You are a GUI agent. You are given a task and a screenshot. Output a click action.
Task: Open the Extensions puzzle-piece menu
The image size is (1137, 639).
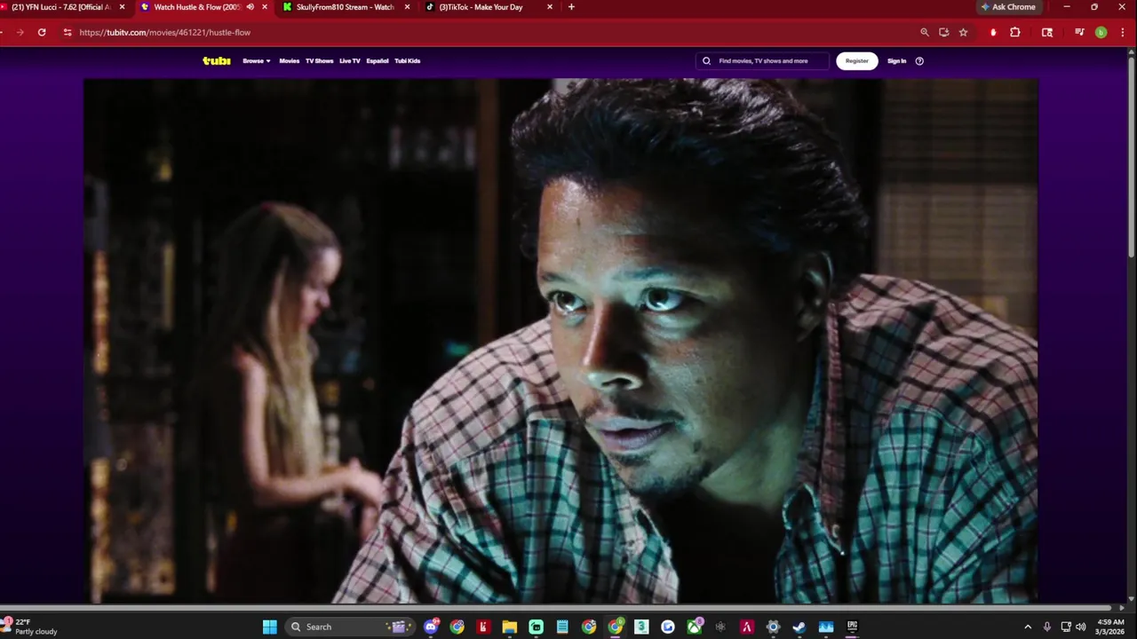(x=1015, y=32)
